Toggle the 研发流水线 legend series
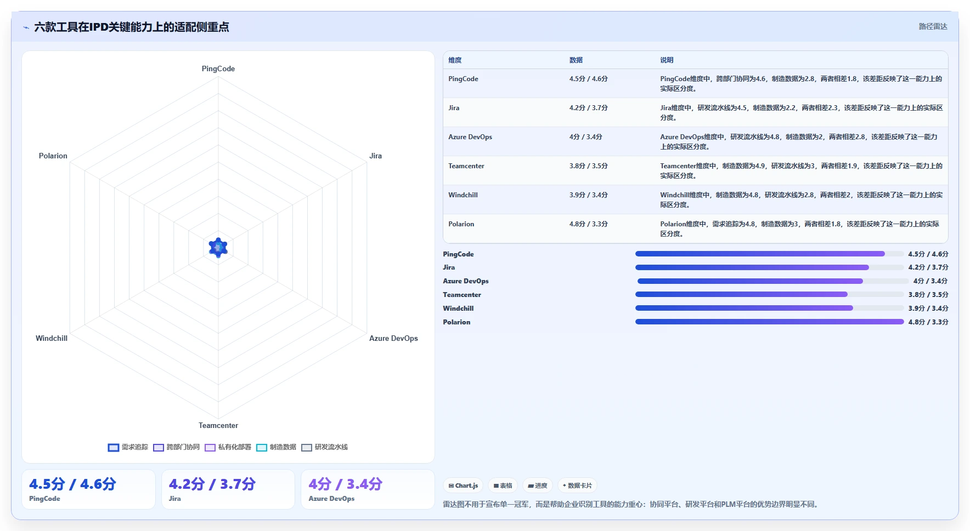Viewport: 970px width, 531px height. 325,447
